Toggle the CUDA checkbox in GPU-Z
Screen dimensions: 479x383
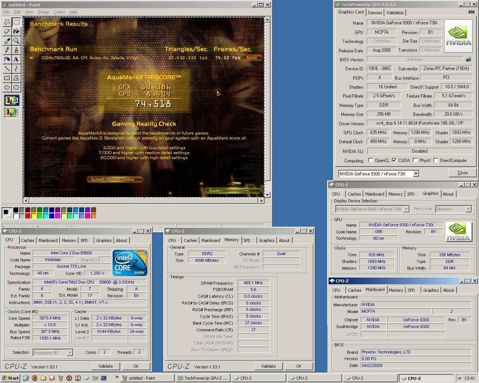point(394,160)
